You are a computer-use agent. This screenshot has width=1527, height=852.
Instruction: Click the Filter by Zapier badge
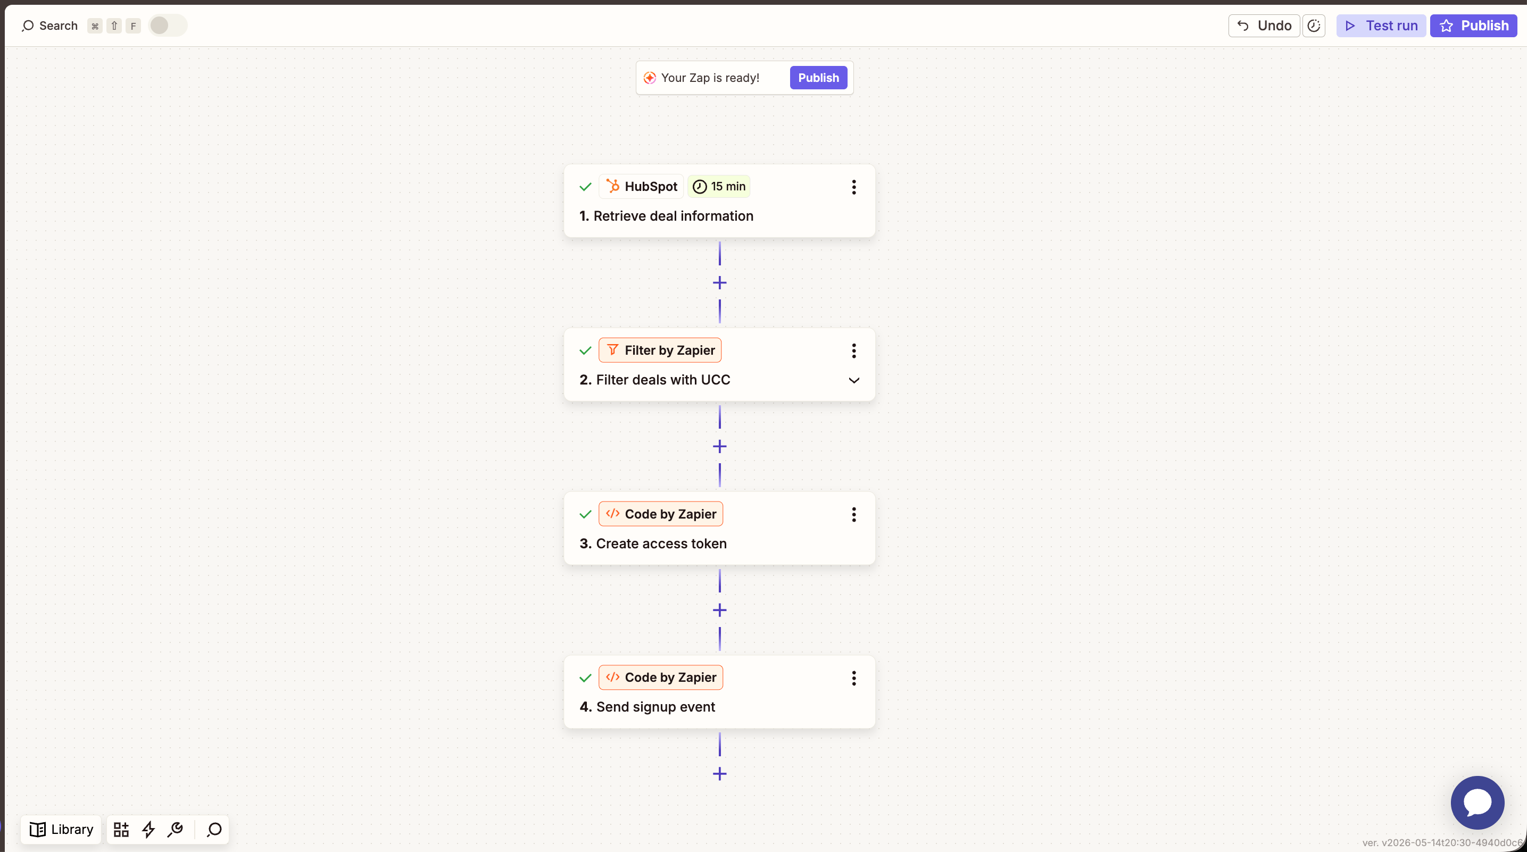[x=660, y=350]
